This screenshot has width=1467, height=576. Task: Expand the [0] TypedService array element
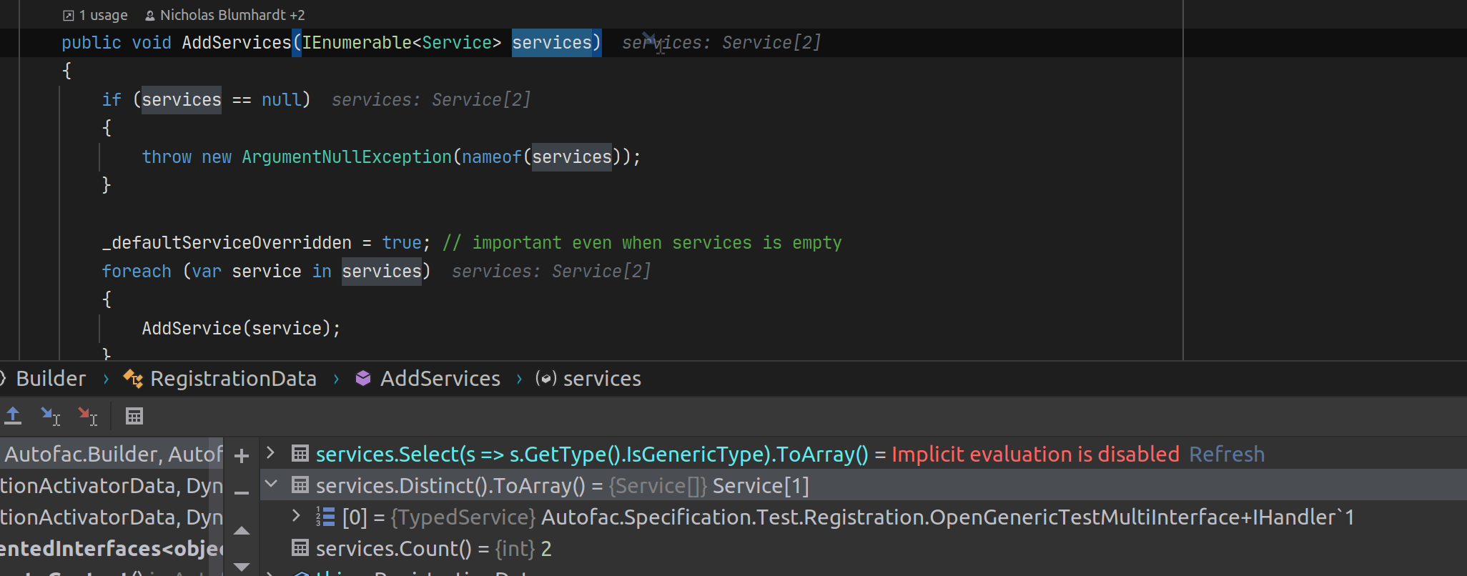[296, 515]
